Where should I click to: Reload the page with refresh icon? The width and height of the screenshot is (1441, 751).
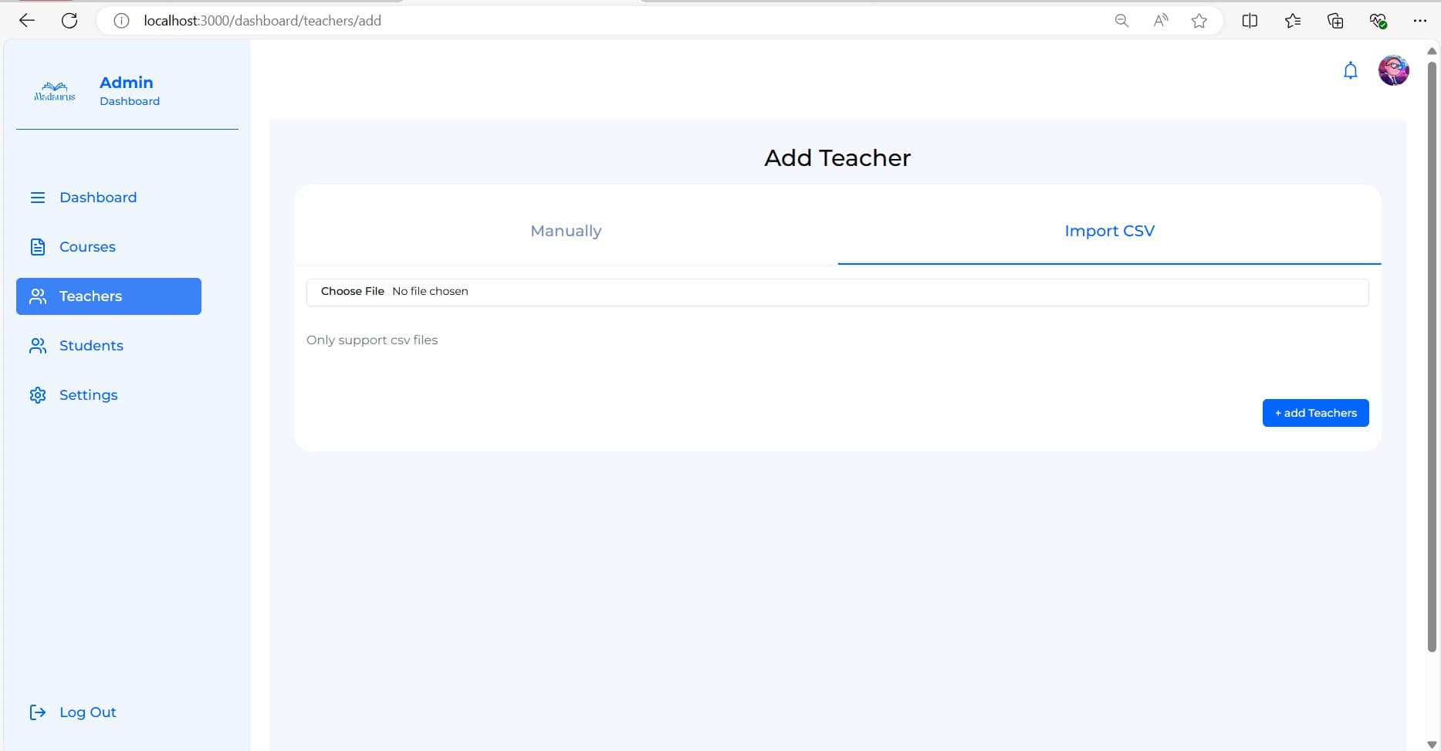tap(69, 21)
